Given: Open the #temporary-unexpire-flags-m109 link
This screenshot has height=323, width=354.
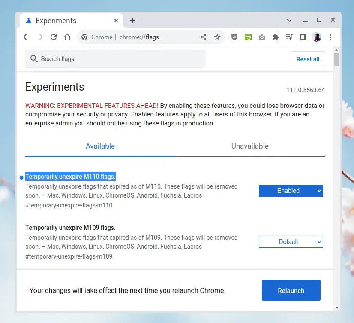Looking at the screenshot, I should (x=69, y=256).
